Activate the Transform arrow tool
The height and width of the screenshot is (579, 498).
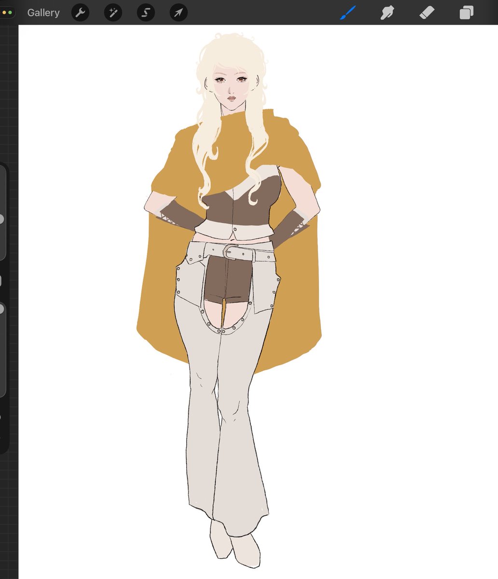(x=179, y=13)
